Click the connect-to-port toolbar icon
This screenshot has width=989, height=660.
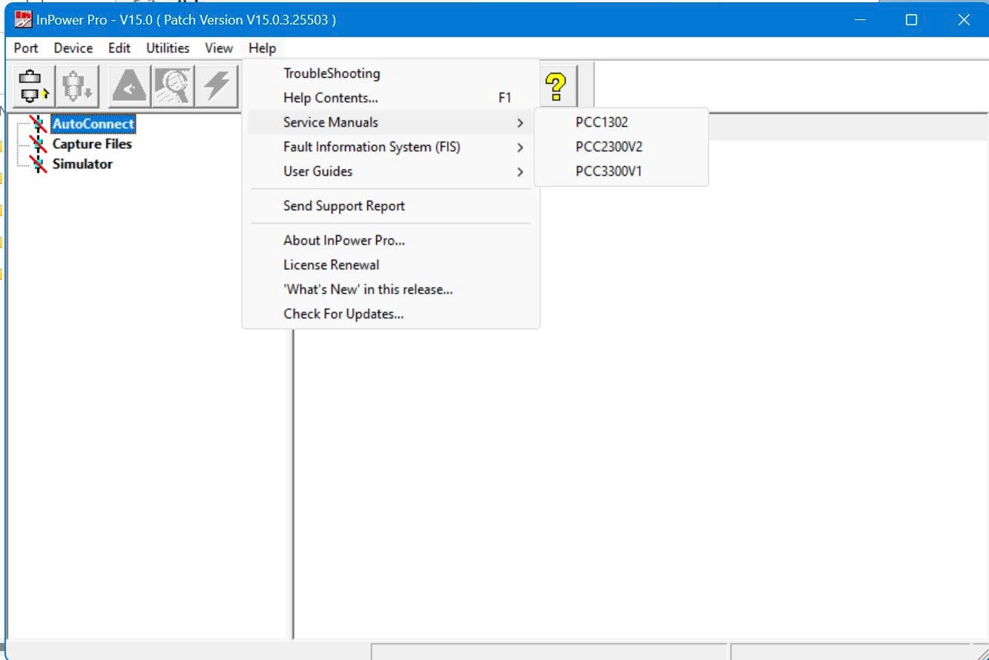(x=33, y=85)
